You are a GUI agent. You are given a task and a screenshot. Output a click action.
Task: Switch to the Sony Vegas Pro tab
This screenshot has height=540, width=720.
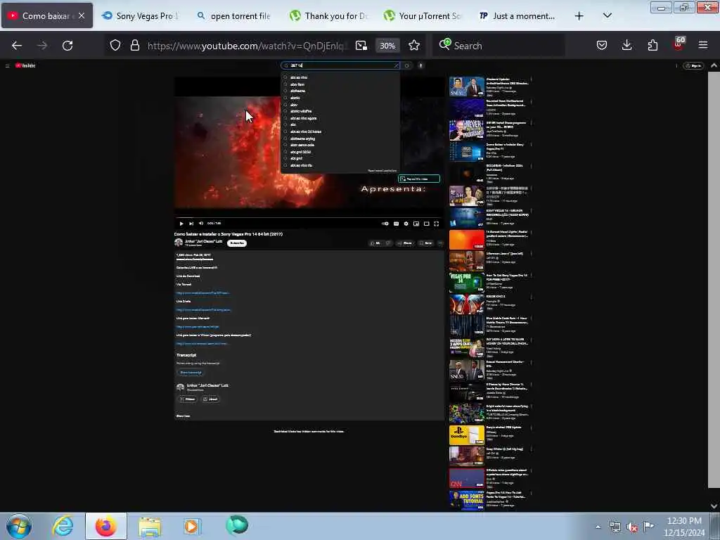pos(141,16)
